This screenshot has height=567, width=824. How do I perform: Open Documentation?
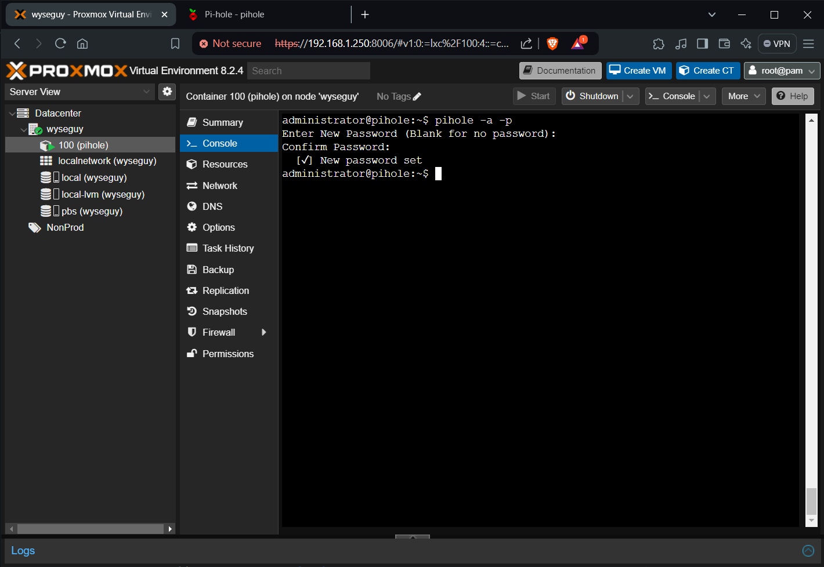(561, 71)
